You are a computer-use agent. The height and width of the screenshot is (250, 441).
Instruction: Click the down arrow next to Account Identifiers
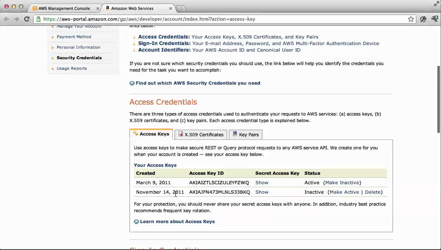134,50
